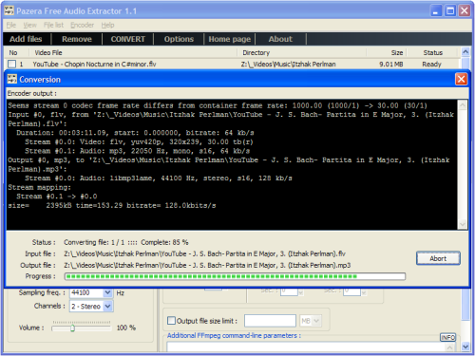
Task: Click the Pazera app icon in title bar
Action: coord(9,10)
